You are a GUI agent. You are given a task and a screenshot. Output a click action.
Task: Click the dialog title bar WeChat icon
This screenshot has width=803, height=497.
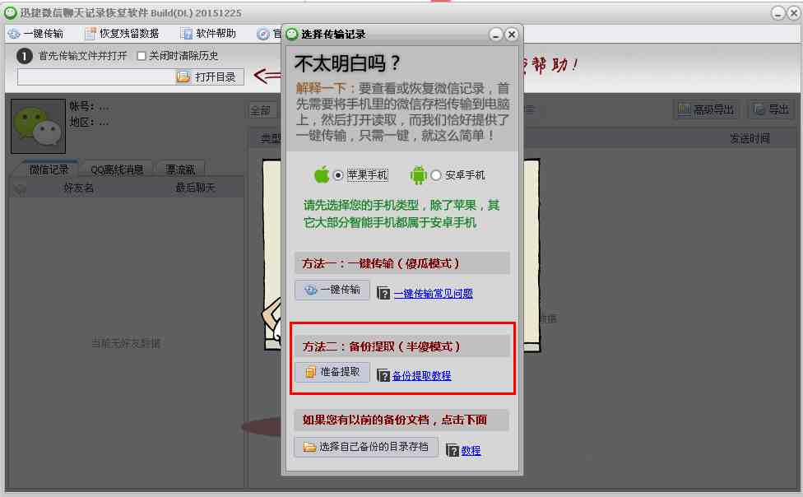292,35
